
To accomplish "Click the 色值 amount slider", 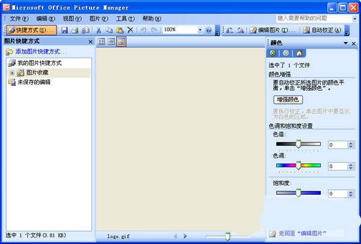I will coord(298,144).
